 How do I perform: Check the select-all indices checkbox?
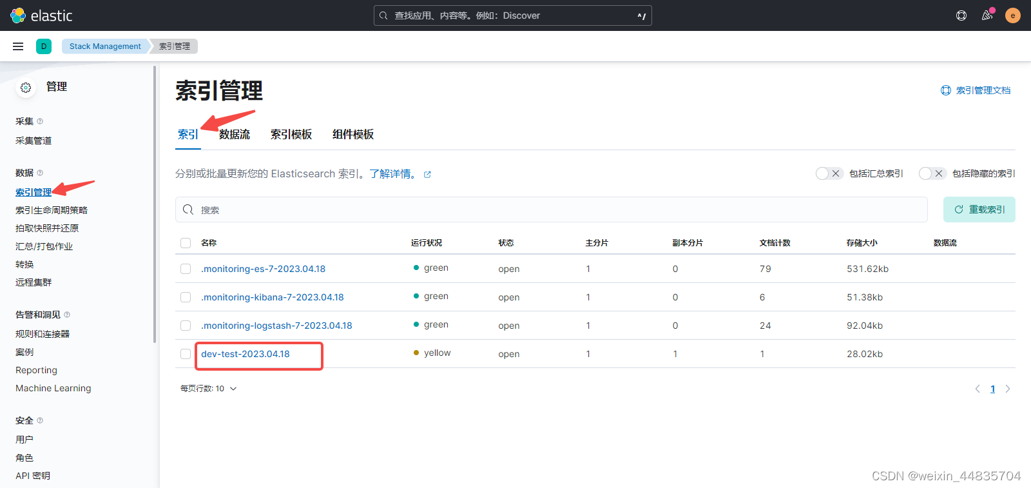pos(186,243)
